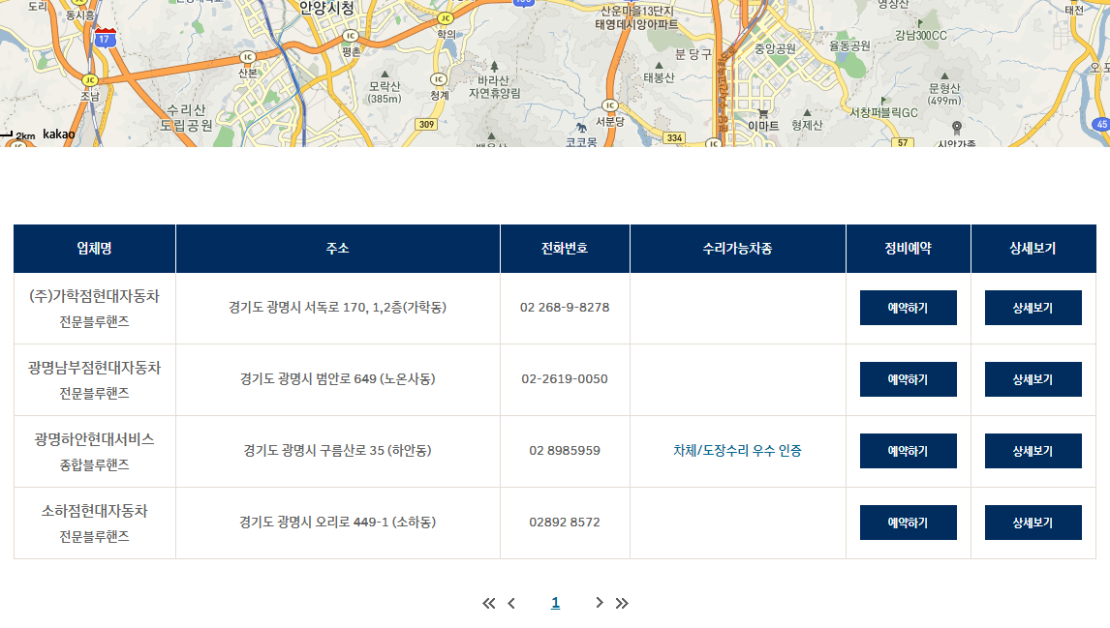Click the 모락산 (385m) mountain marker
Viewport: 1110px width, 628px height.
[x=385, y=74]
